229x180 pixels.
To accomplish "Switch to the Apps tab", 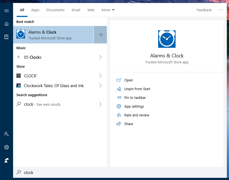I will pyautogui.click(x=35, y=10).
